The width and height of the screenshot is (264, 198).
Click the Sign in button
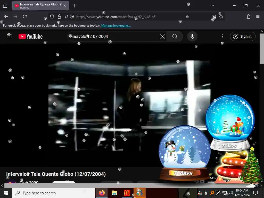coord(242,36)
